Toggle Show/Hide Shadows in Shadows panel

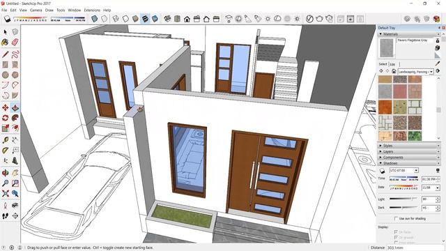(382, 170)
